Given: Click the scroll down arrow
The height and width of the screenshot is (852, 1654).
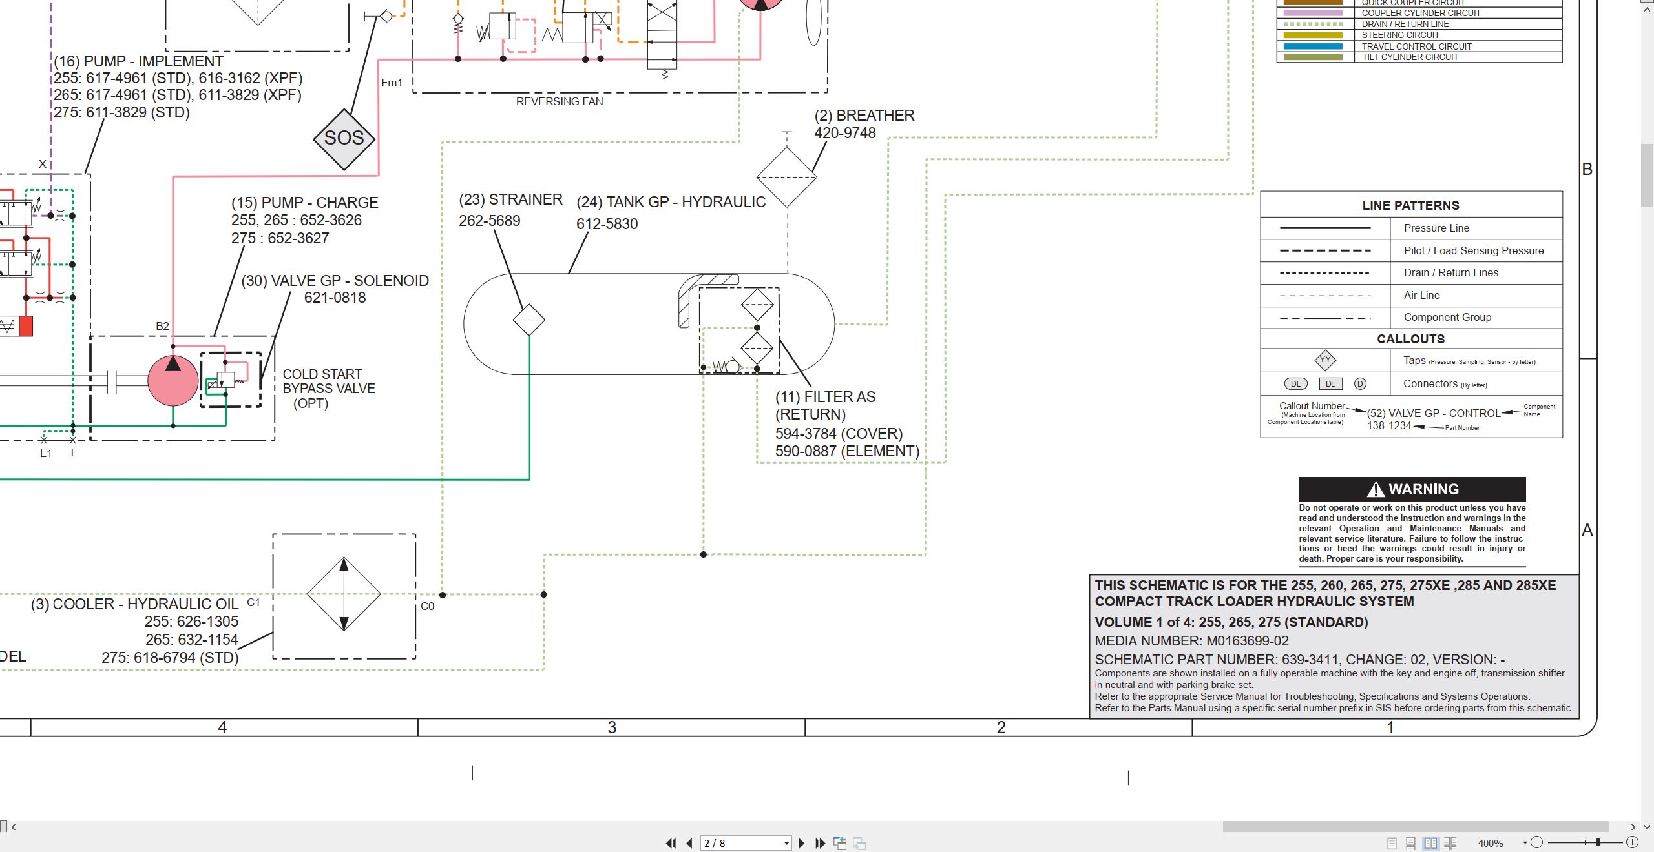Looking at the screenshot, I should click(1647, 827).
